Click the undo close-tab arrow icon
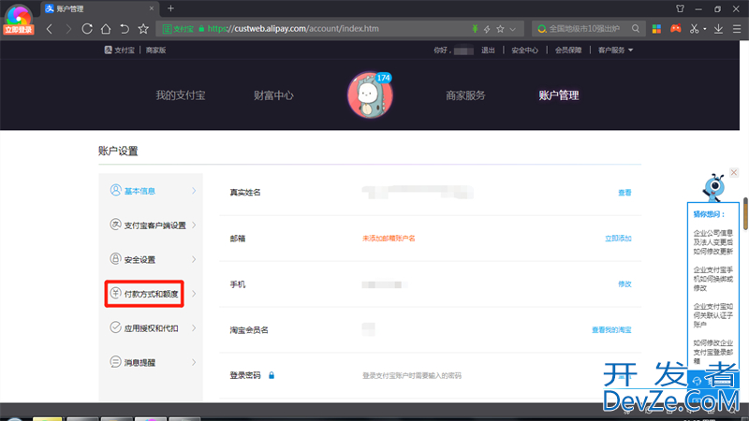 tap(125, 29)
